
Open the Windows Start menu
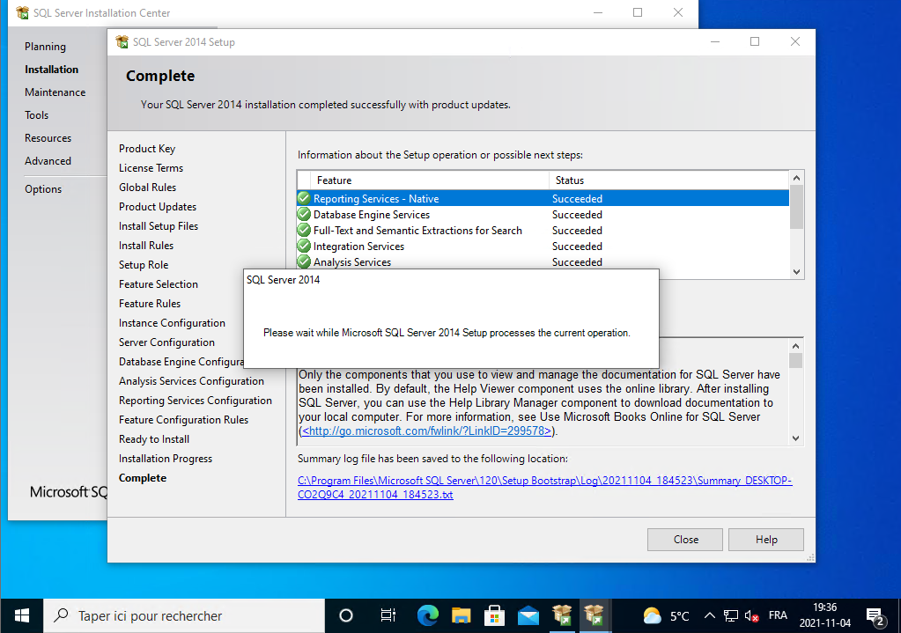21,615
